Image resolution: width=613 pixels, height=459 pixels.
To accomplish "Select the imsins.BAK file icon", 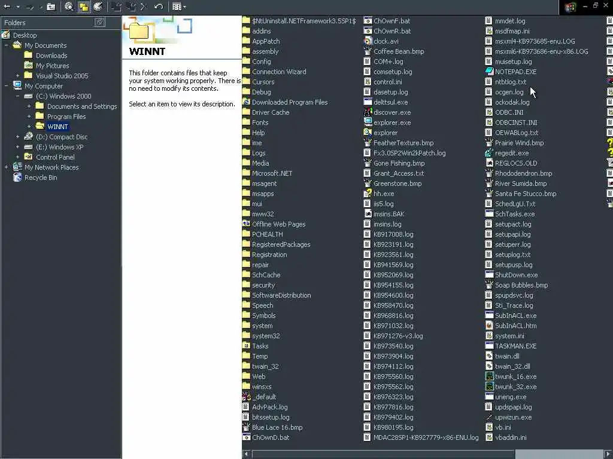I will pos(368,213).
